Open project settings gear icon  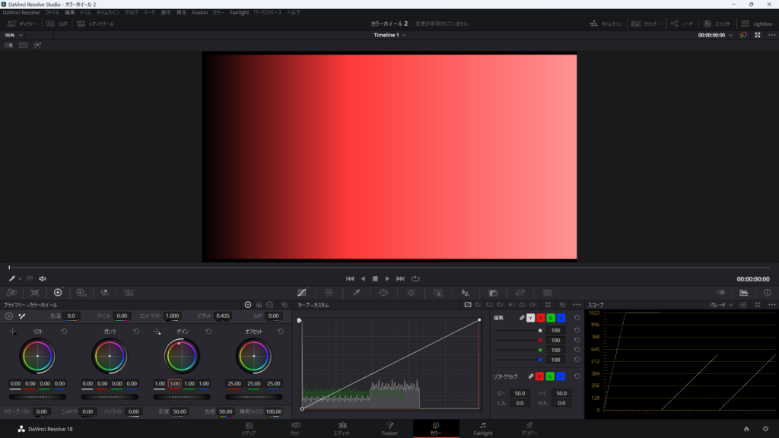pos(765,429)
